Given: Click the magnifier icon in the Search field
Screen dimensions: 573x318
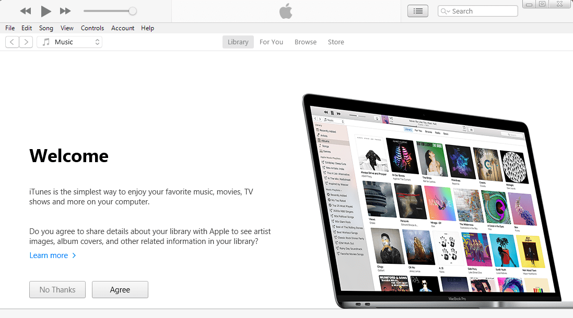Looking at the screenshot, I should point(445,10).
